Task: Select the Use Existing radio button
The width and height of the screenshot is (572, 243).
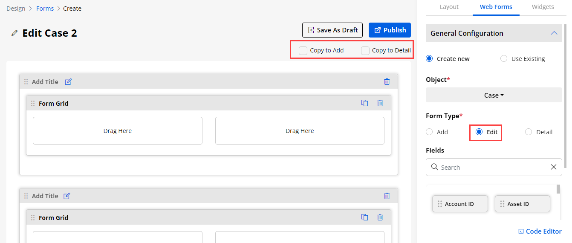Action: coord(504,59)
